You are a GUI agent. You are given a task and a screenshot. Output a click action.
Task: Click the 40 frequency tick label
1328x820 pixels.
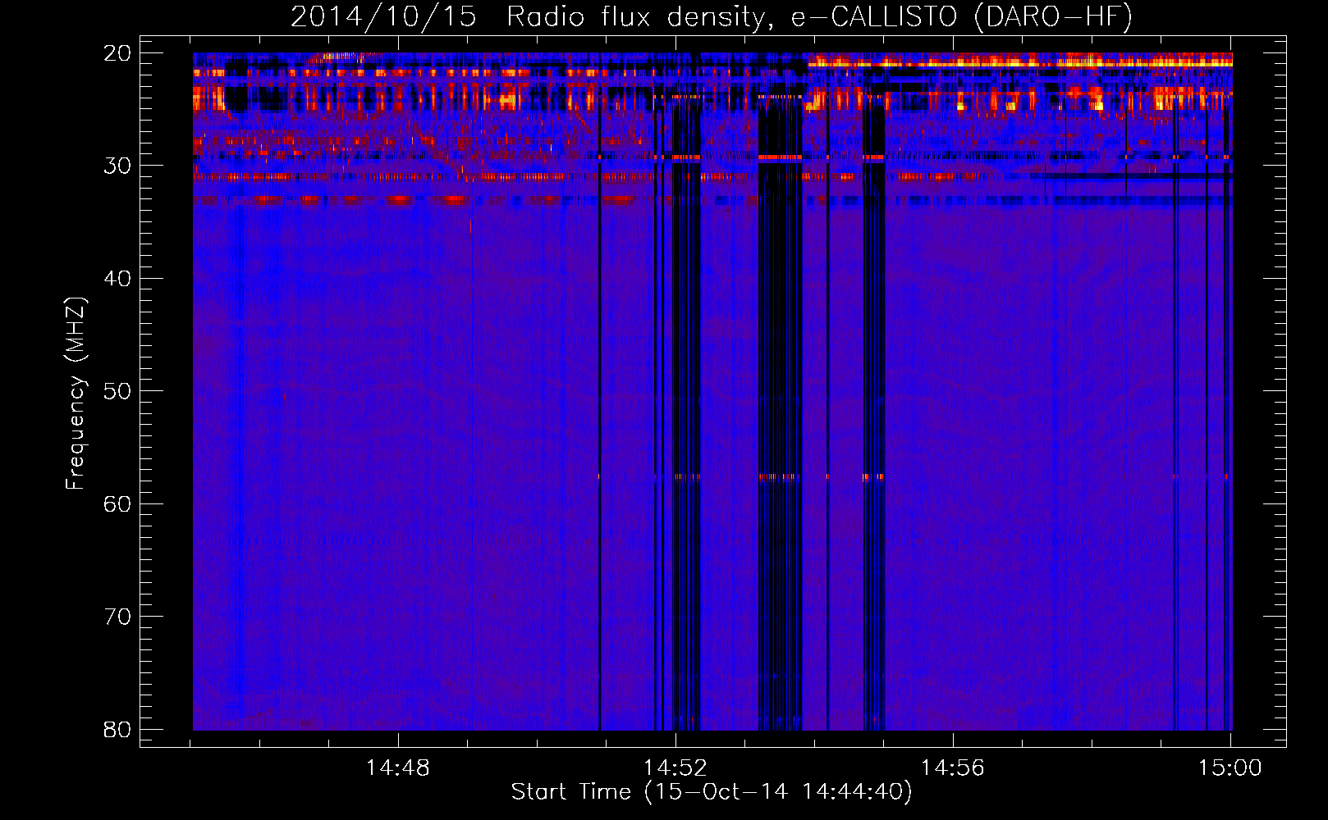tap(117, 279)
